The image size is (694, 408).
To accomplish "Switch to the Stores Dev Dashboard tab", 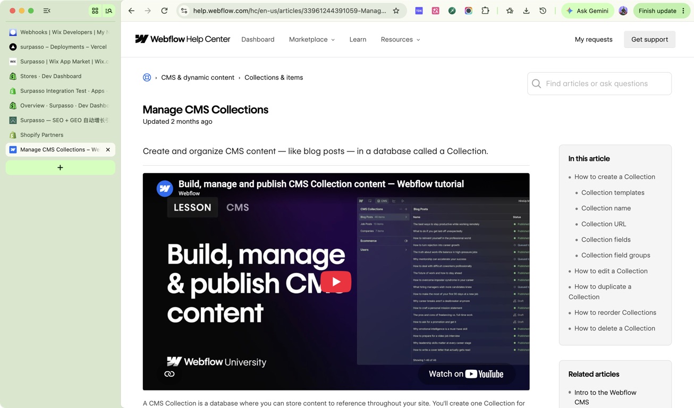I will pyautogui.click(x=60, y=76).
